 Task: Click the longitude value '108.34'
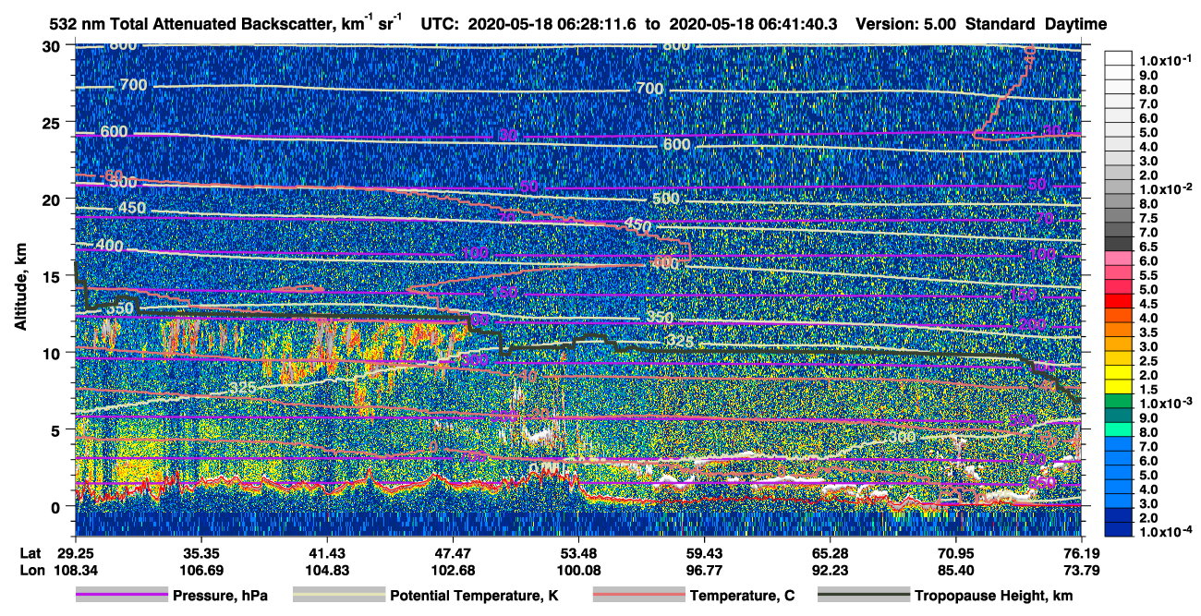[x=76, y=570]
